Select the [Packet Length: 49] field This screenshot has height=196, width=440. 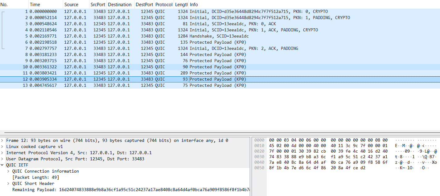click(x=35, y=177)
